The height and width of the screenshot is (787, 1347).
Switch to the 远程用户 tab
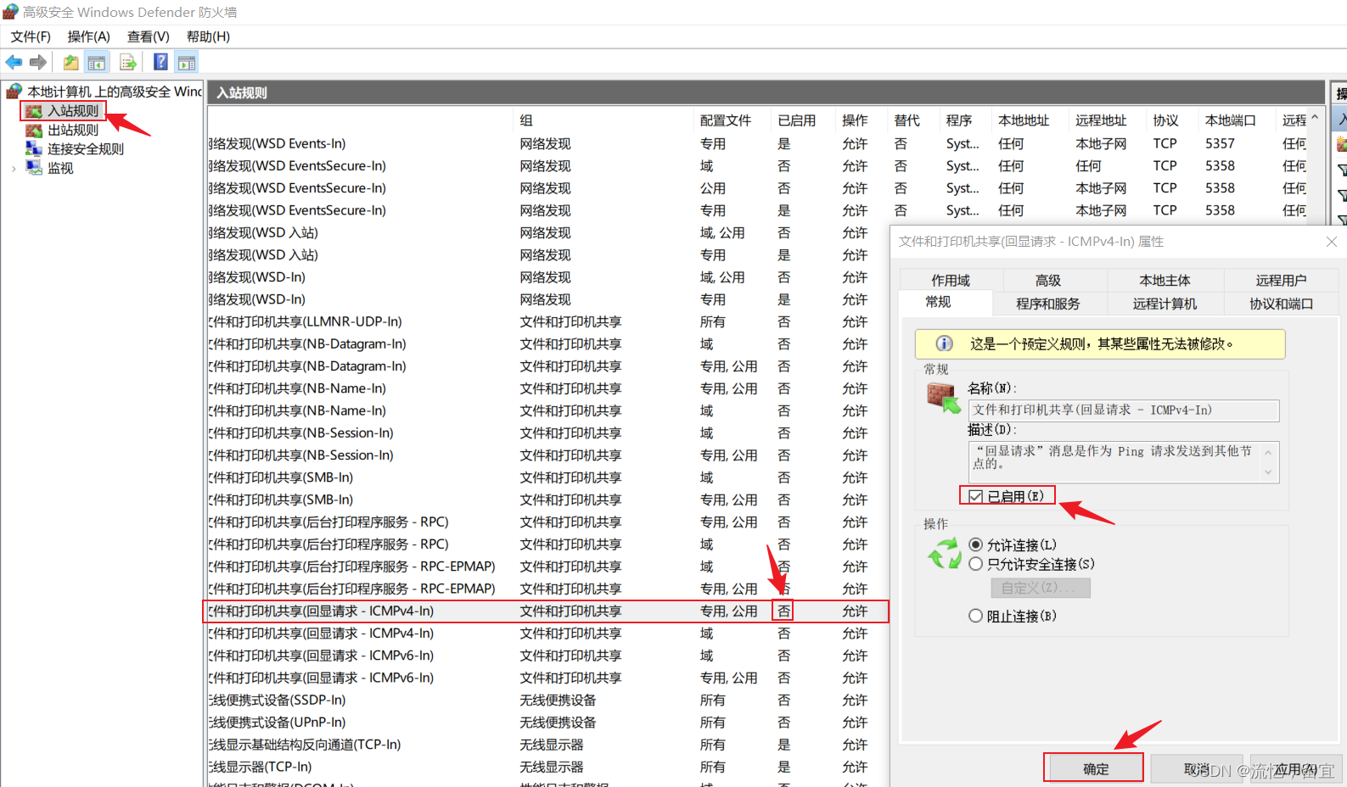pos(1281,280)
